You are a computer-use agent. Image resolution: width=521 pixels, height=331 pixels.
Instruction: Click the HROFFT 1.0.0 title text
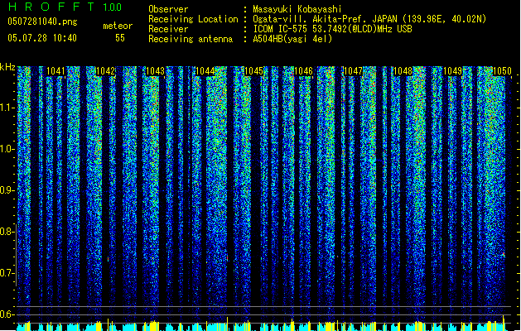tap(65, 7)
